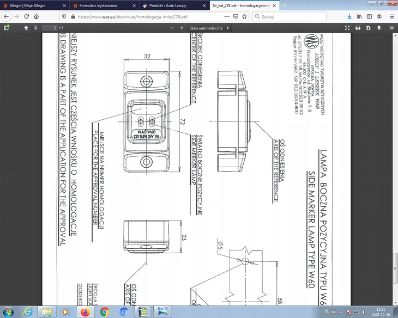398x318 pixels.
Task: Click the browser forward arrow
Action: pos(16,16)
